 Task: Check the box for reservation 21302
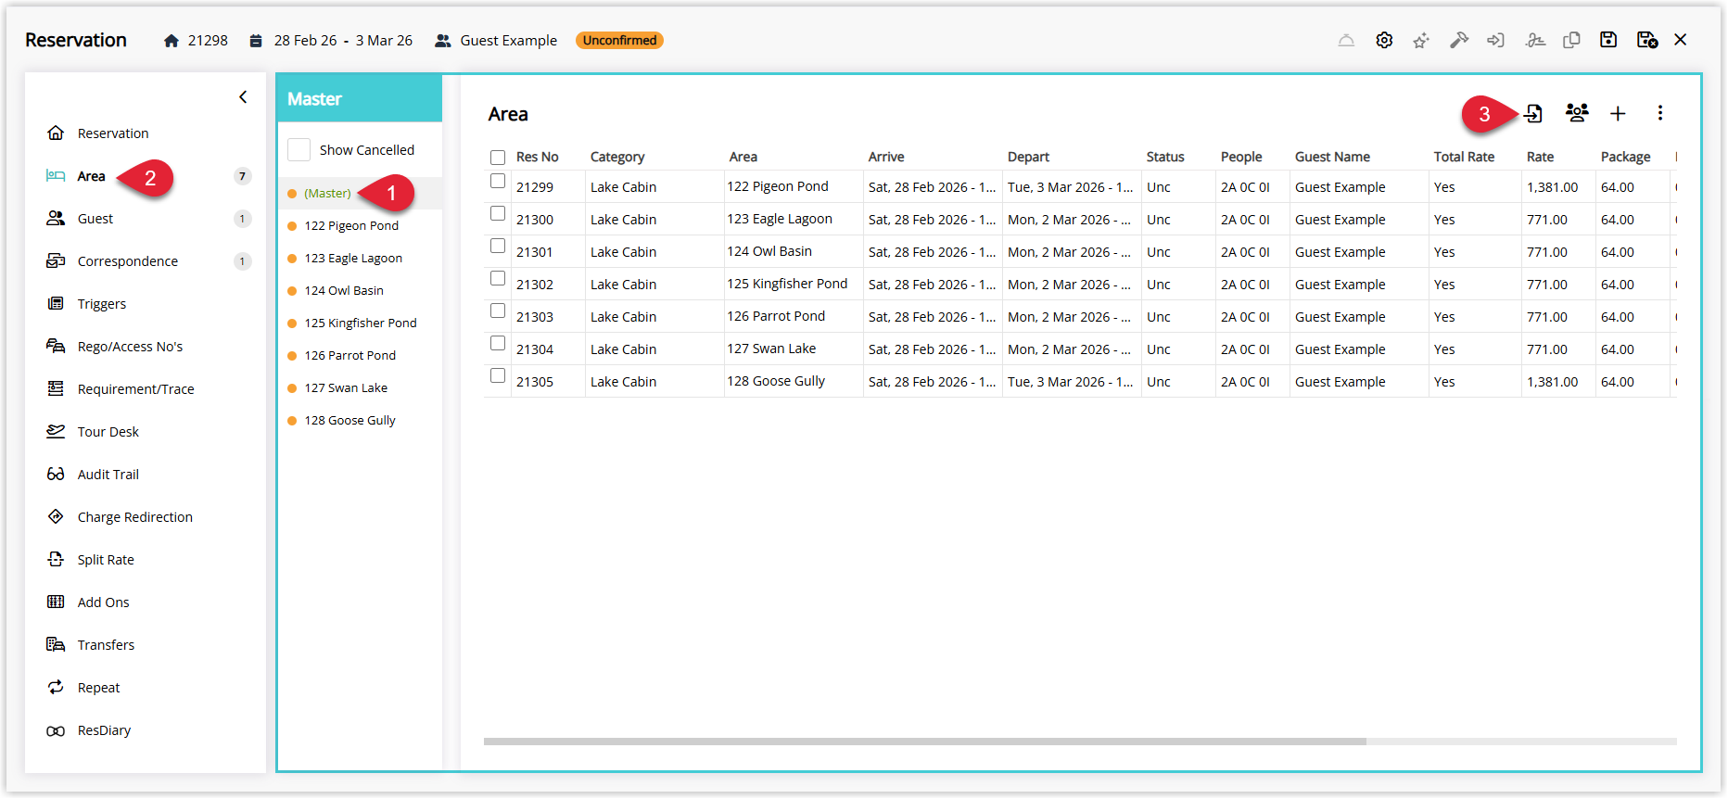coord(498,279)
